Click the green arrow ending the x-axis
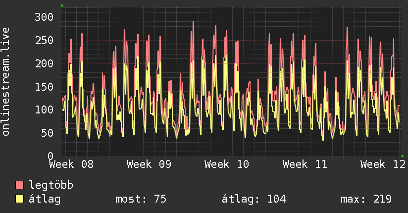The height and width of the screenshot is (213, 408). (x=403, y=156)
